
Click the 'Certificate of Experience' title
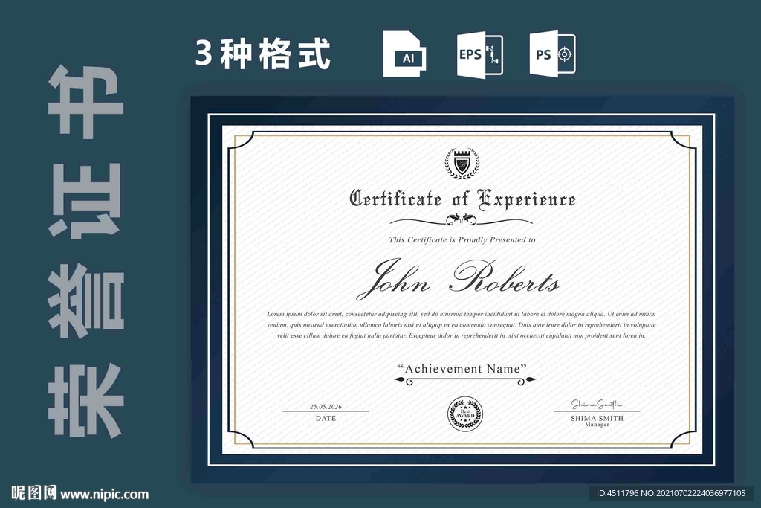(462, 199)
